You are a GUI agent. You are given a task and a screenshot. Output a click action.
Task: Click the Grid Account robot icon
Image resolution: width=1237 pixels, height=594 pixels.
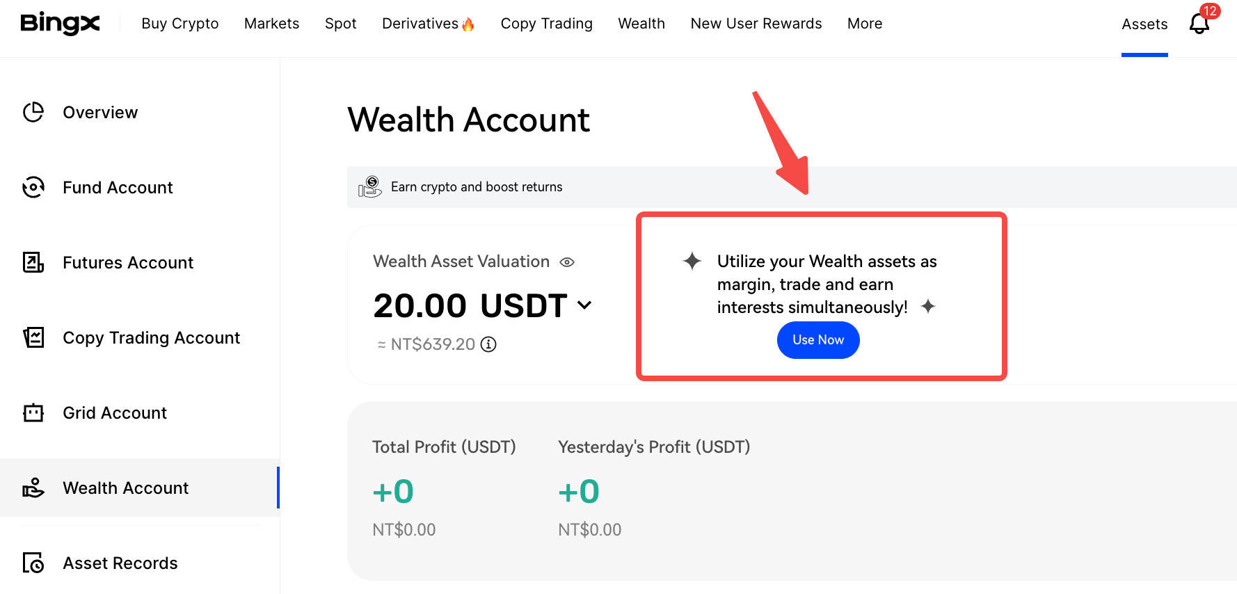tap(33, 412)
